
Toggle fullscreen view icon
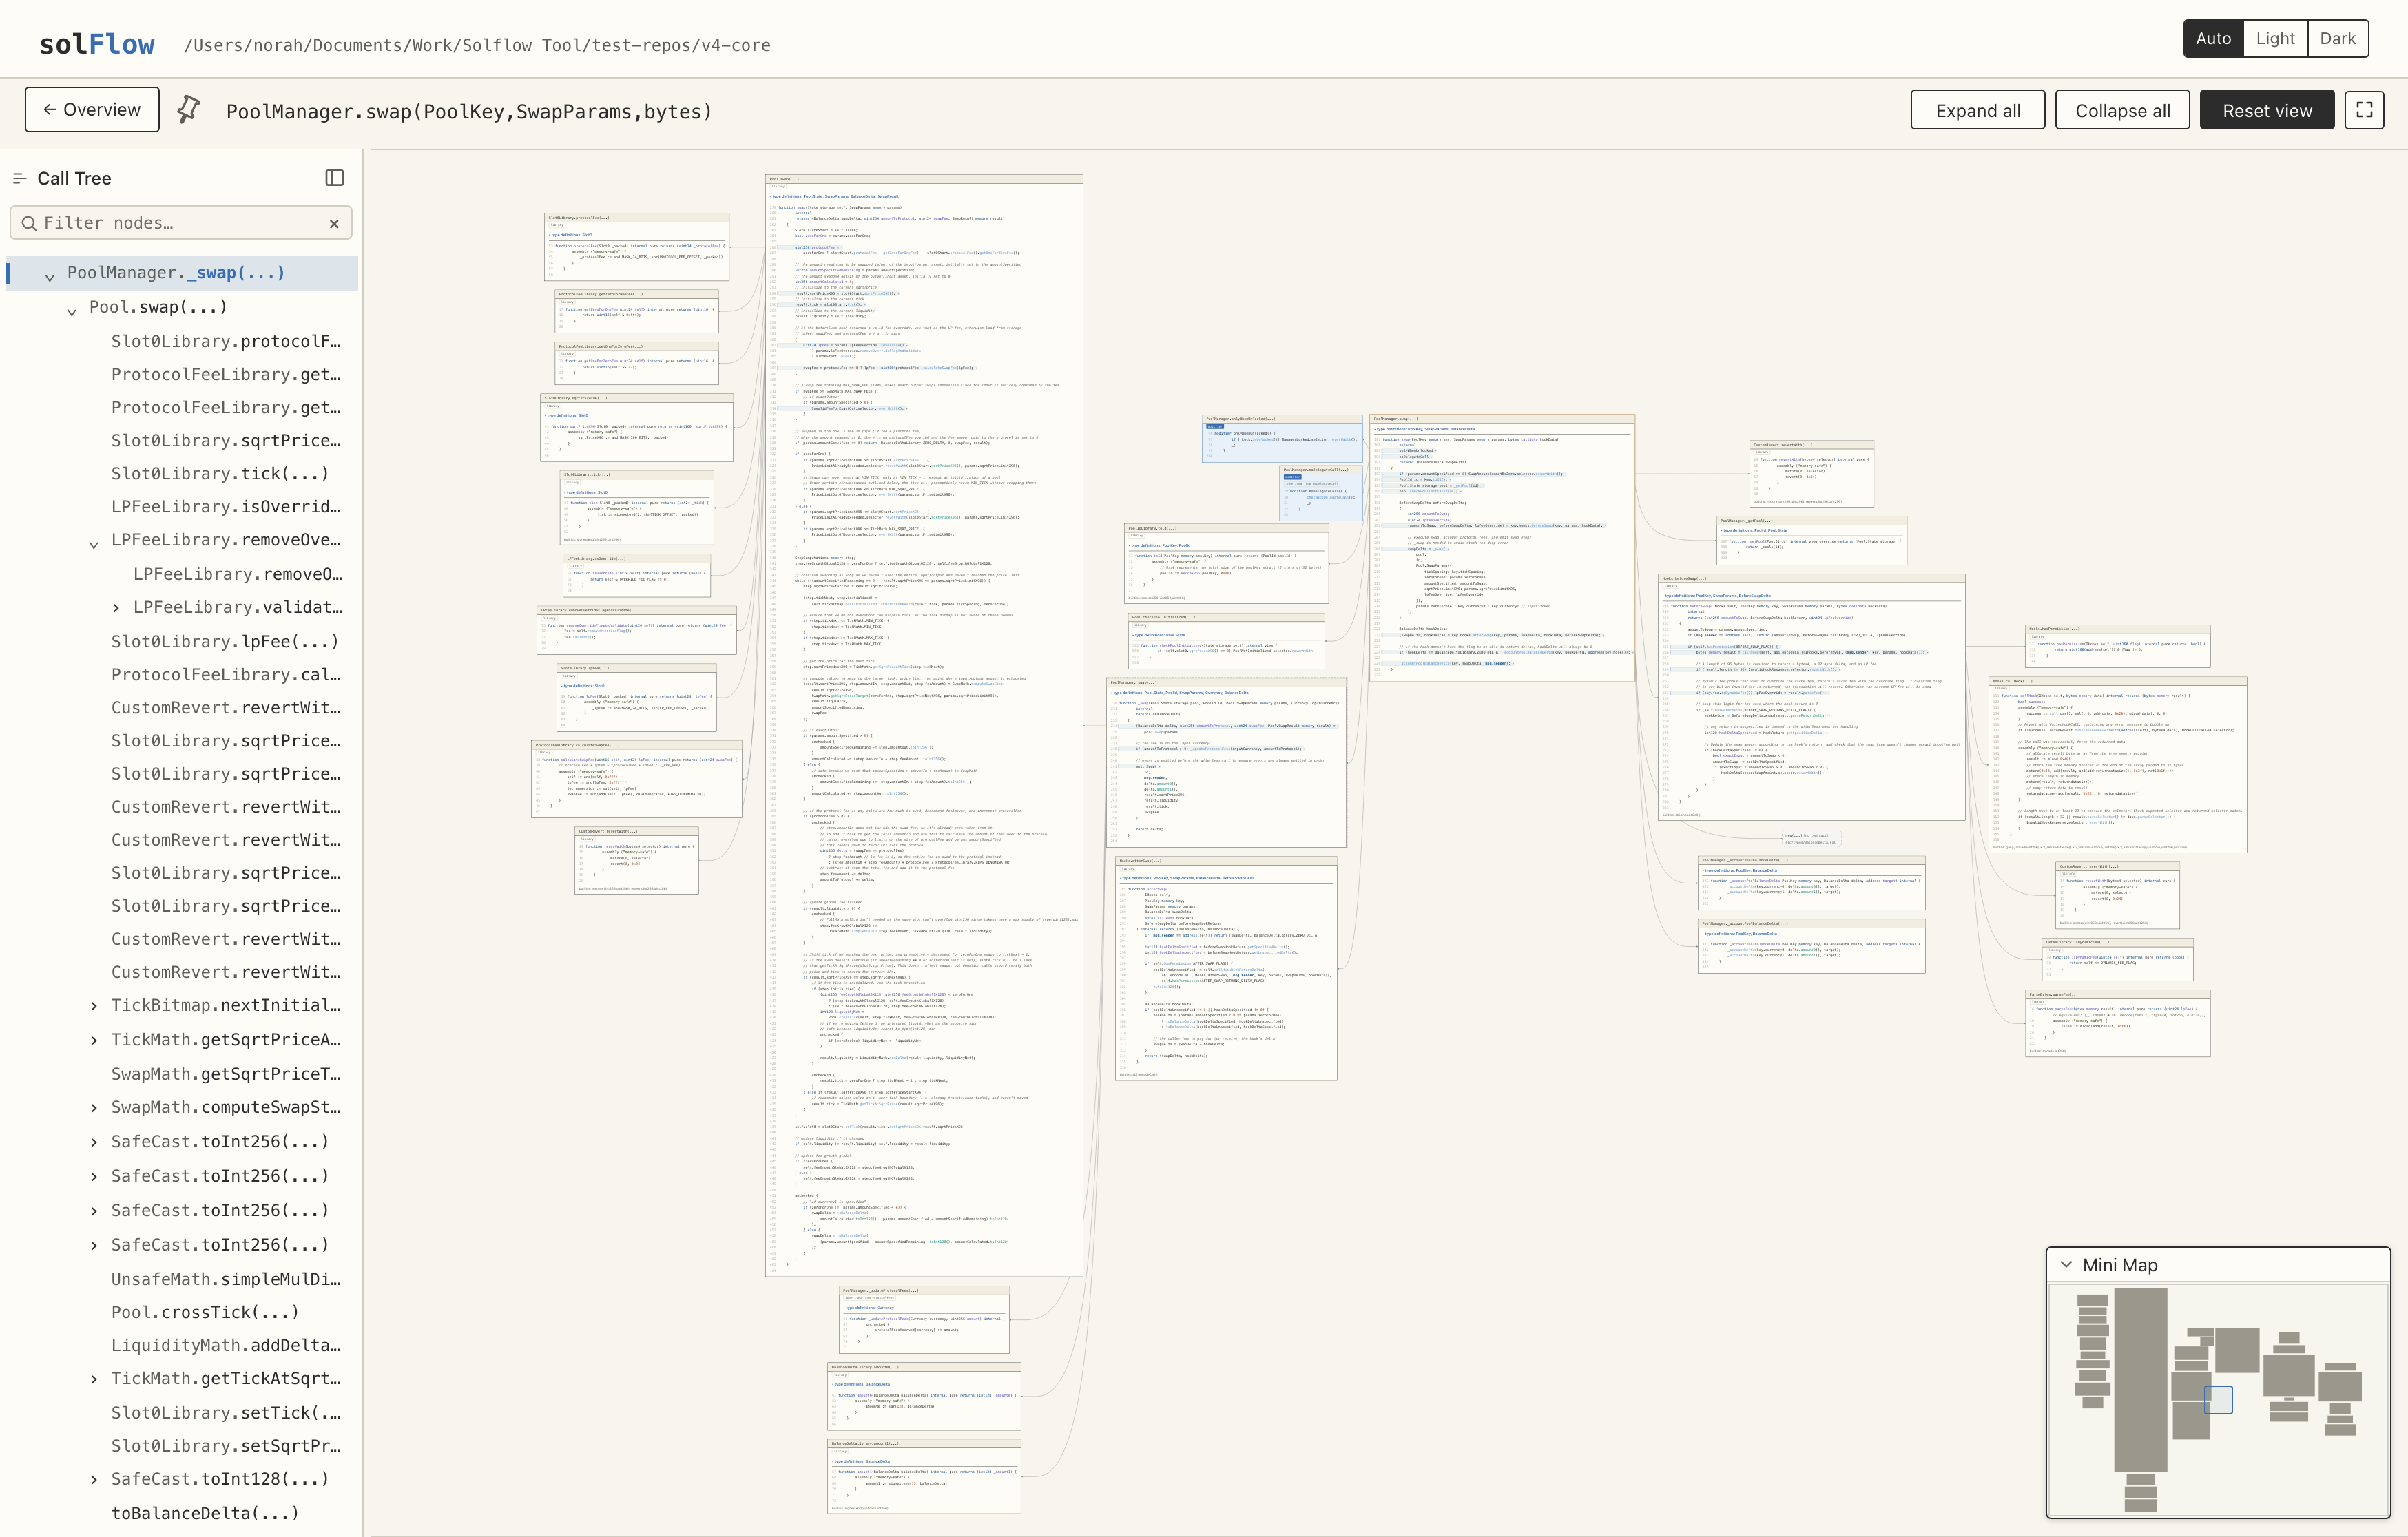point(2364,110)
